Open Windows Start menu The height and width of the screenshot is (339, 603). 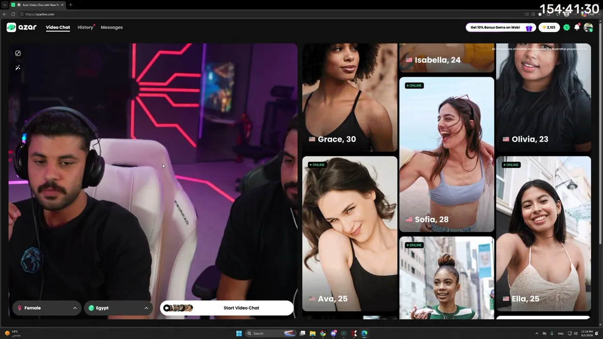click(239, 333)
